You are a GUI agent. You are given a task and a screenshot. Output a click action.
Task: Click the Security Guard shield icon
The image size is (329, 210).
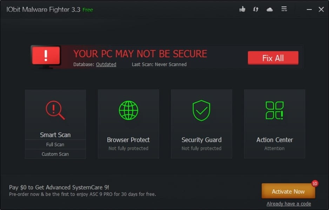click(201, 110)
